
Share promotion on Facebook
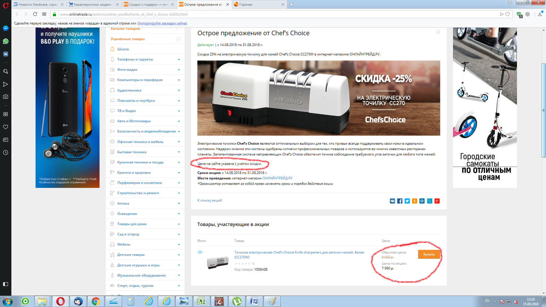pyautogui.click(x=400, y=201)
